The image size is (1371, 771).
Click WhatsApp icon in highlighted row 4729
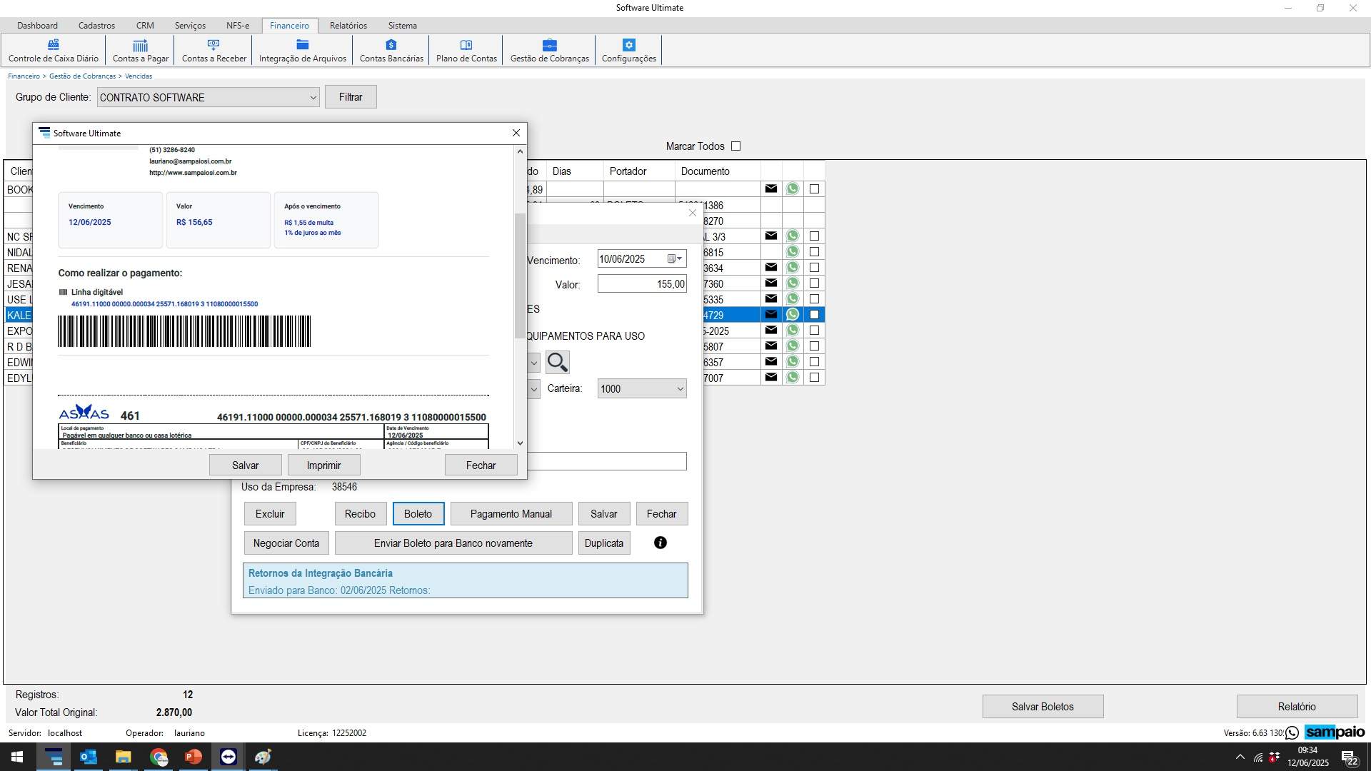pos(793,315)
